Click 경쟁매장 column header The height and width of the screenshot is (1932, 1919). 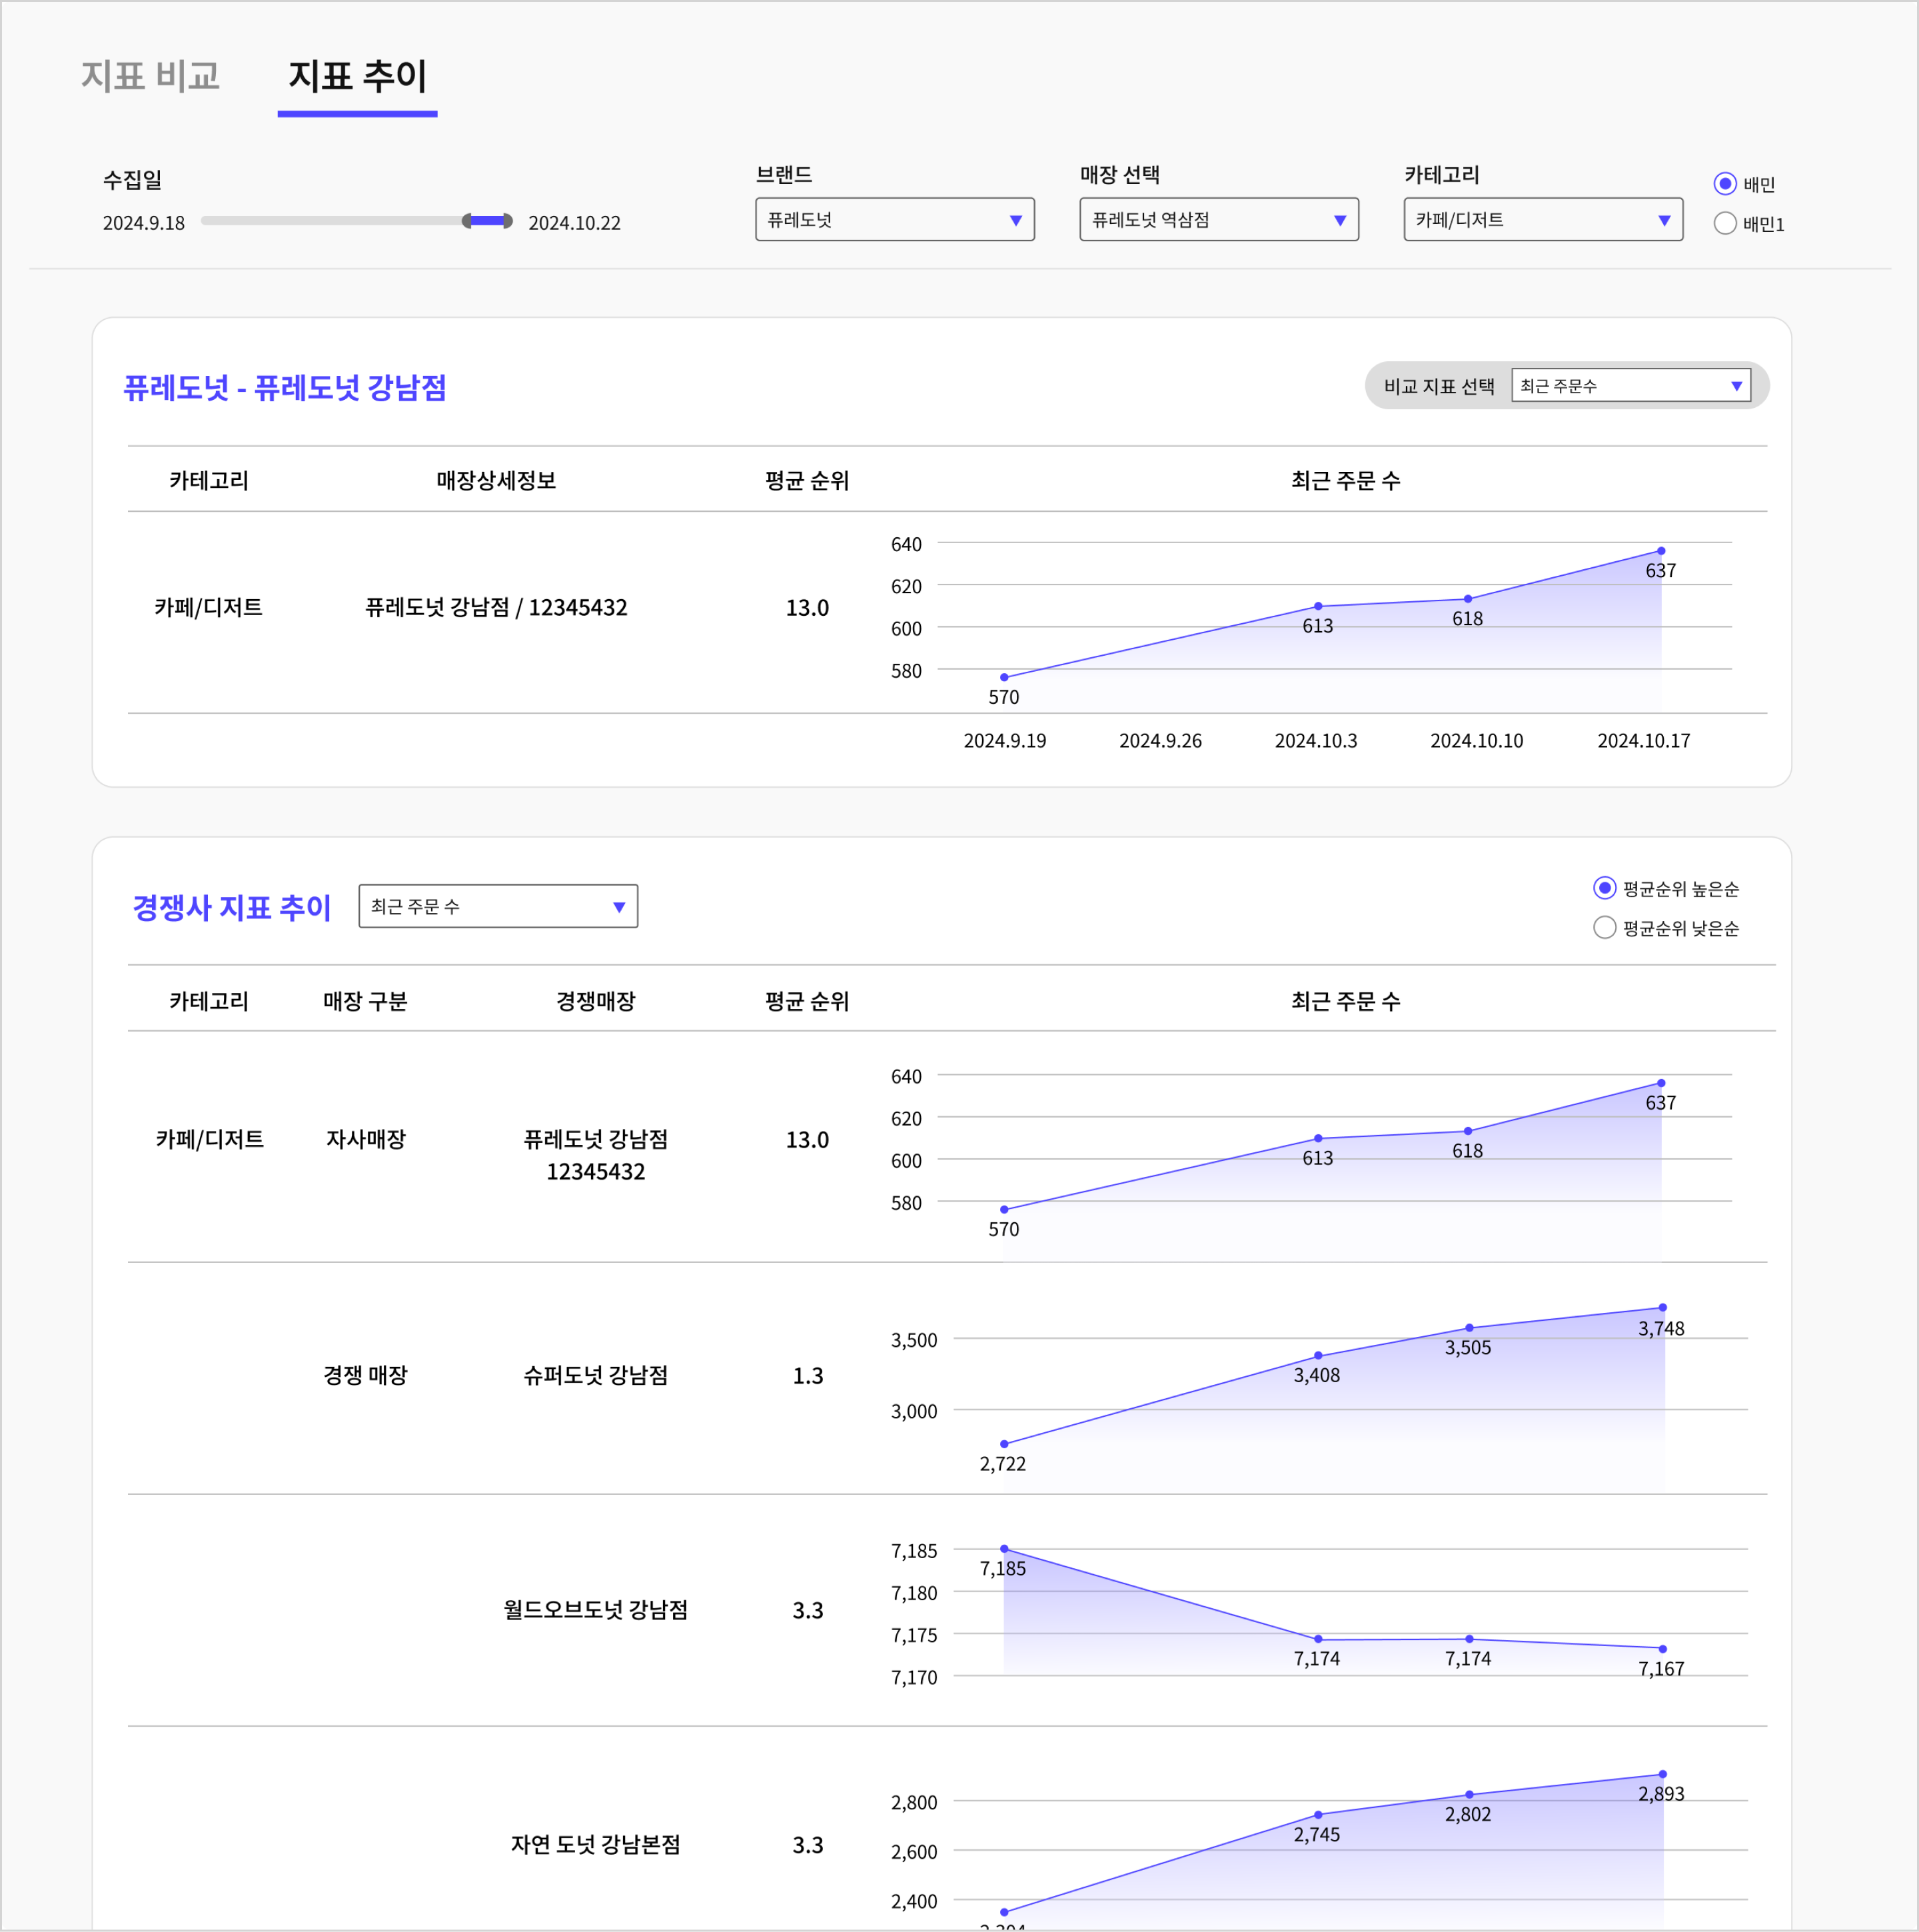pos(595,1001)
